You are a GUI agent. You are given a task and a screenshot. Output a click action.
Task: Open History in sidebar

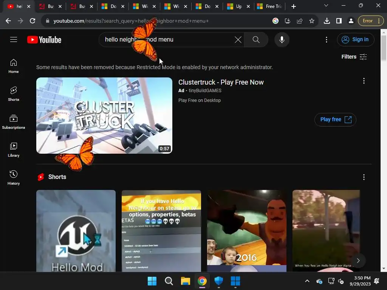14,177
